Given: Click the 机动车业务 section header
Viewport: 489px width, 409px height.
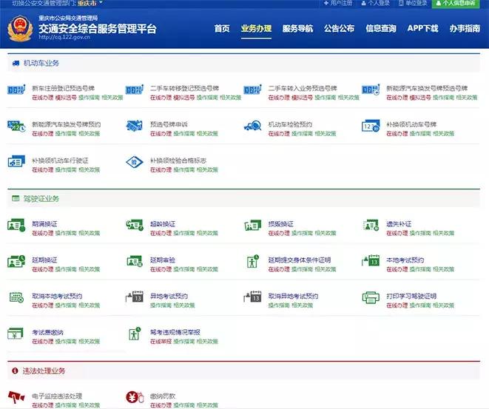Looking at the screenshot, I should click(243, 64).
